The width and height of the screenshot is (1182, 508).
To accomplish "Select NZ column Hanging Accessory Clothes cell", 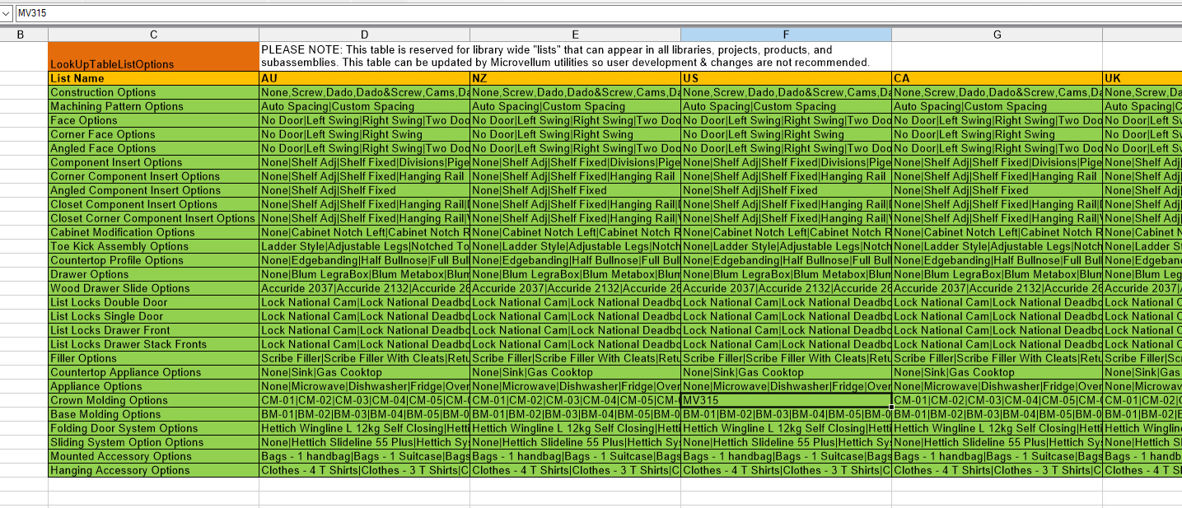I will click(575, 470).
